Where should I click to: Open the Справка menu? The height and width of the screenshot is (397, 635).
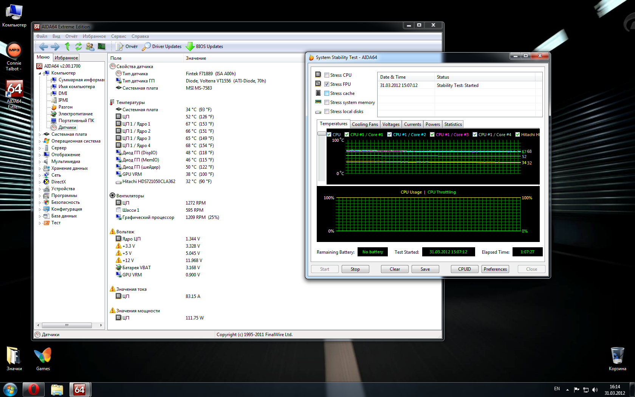[x=140, y=36]
